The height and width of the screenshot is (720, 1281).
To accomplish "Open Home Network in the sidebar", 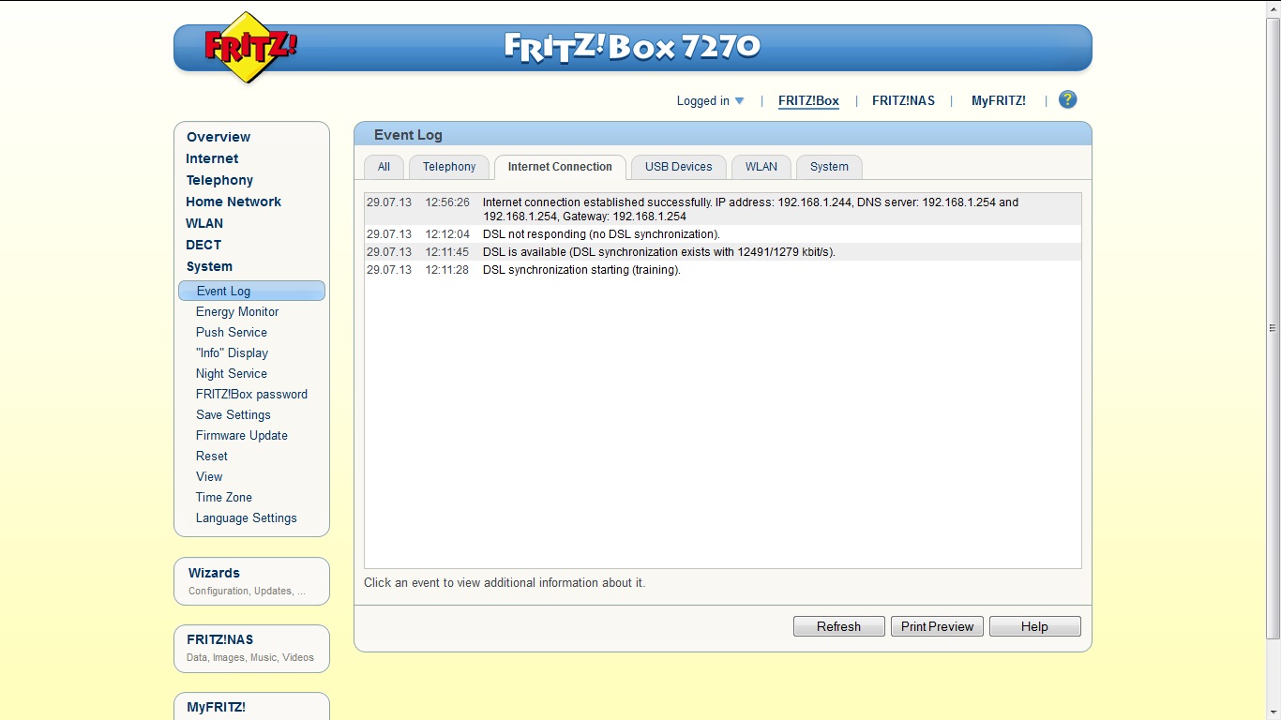I will coord(234,202).
